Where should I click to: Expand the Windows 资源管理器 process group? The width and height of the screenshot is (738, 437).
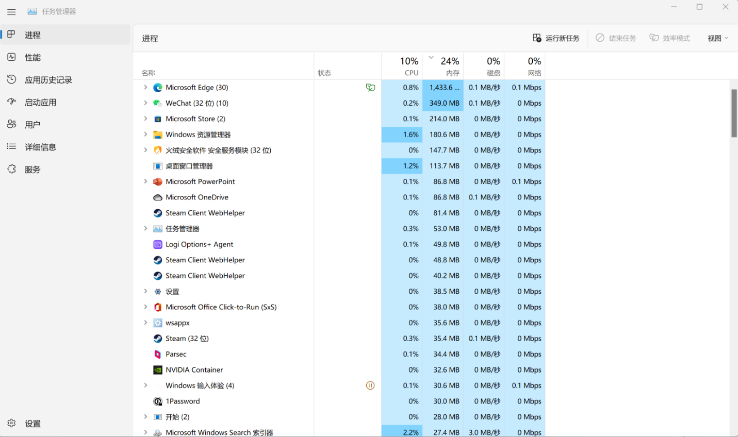[145, 135]
